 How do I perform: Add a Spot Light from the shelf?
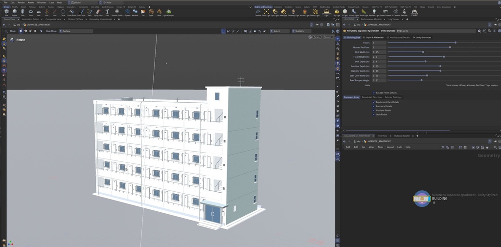pyautogui.click(x=275, y=12)
